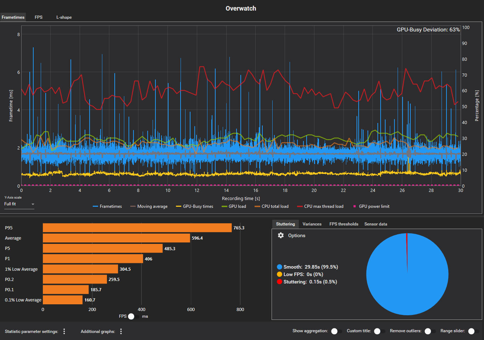Click the Frametimes legend color marker
The height and width of the screenshot is (340, 484).
[95, 206]
